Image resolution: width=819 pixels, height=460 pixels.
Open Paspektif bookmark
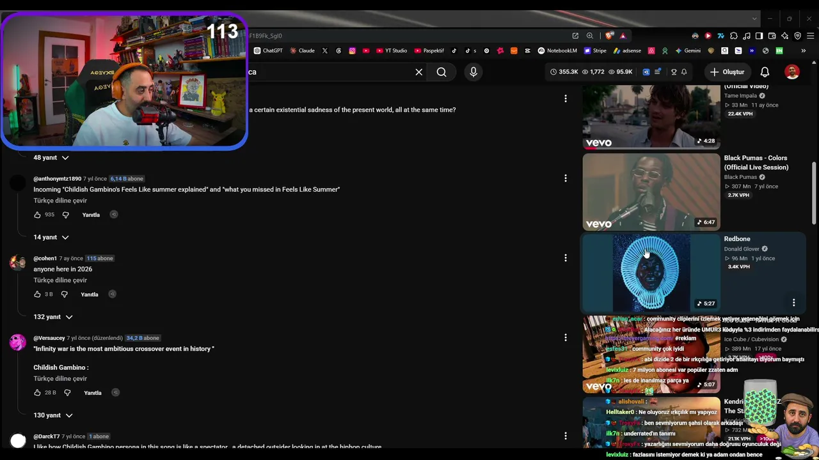tap(429, 50)
